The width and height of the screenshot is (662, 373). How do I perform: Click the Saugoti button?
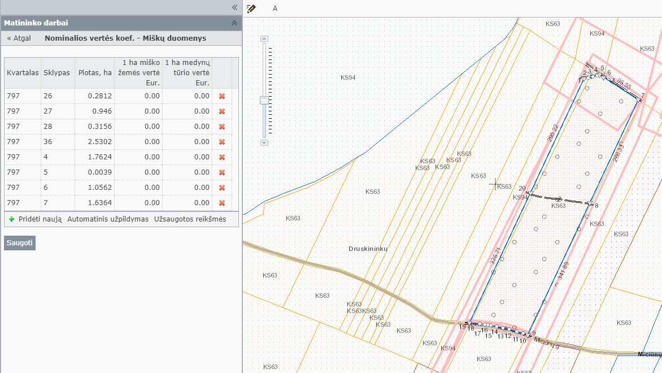pyautogui.click(x=19, y=243)
